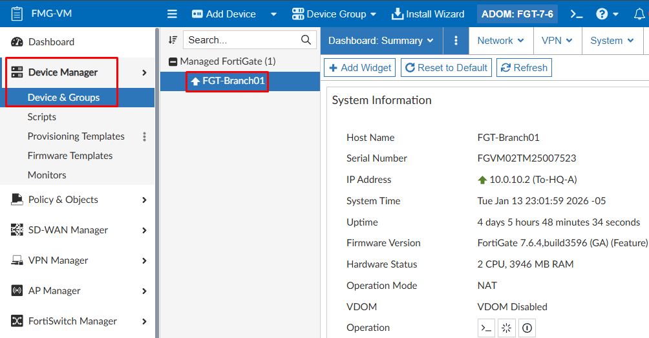Click the Refresh button
The image size is (649, 338).
(524, 67)
